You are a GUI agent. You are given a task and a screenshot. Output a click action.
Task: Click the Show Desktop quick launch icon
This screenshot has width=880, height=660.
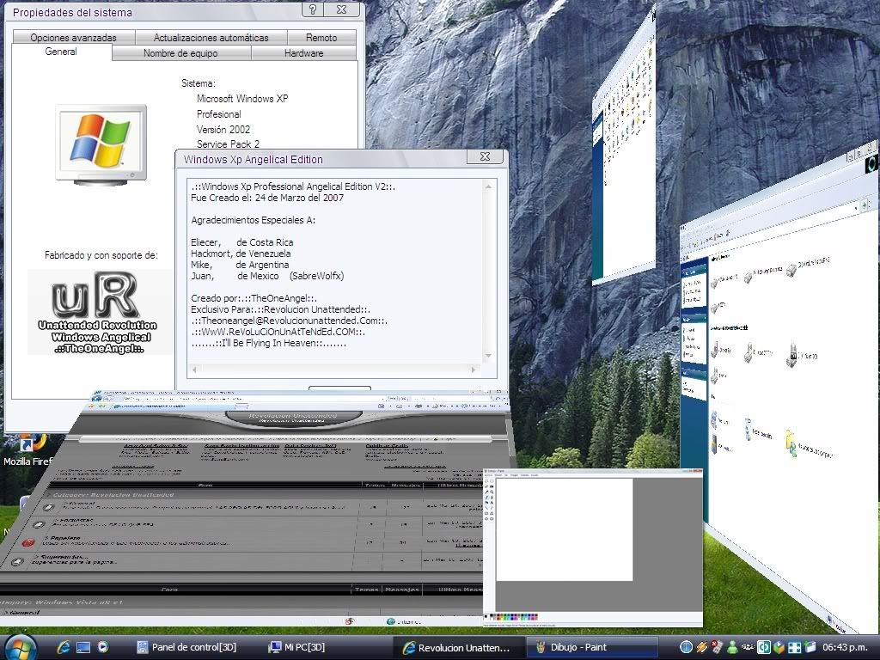coord(83,647)
